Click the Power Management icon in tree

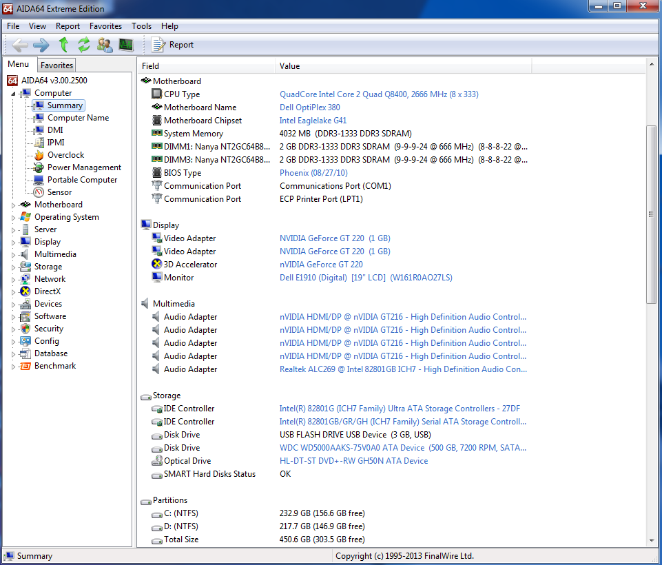(x=39, y=167)
